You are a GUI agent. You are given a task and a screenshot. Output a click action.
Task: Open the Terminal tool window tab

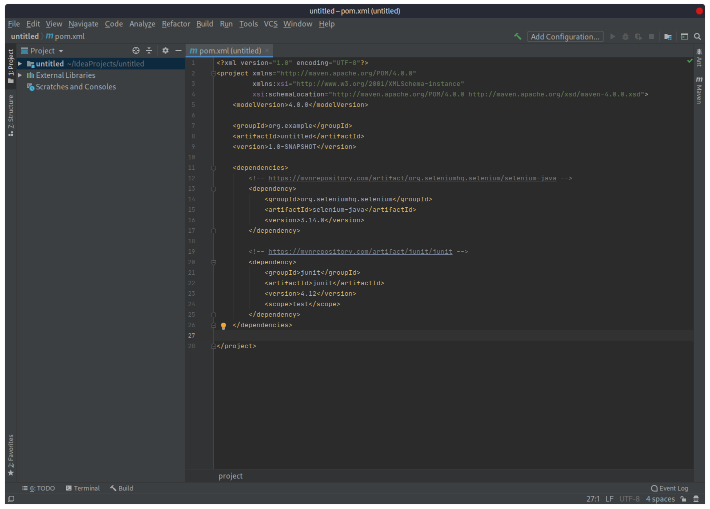click(x=83, y=488)
